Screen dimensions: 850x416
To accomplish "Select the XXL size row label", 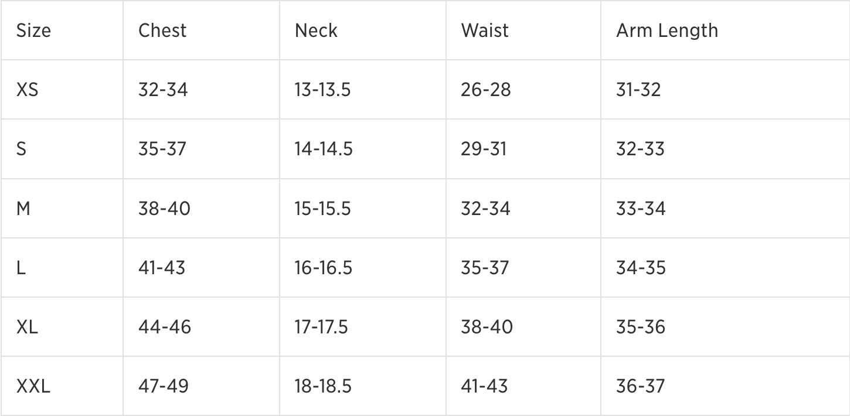I will pyautogui.click(x=33, y=386).
